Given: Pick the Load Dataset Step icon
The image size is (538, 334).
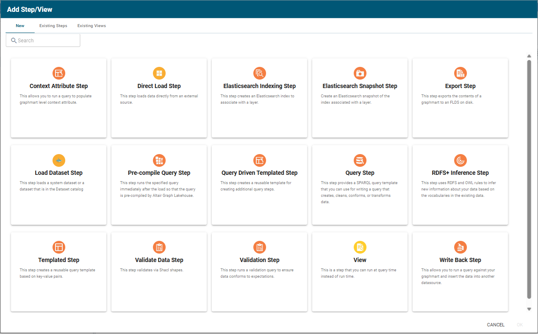Looking at the screenshot, I should [58, 160].
